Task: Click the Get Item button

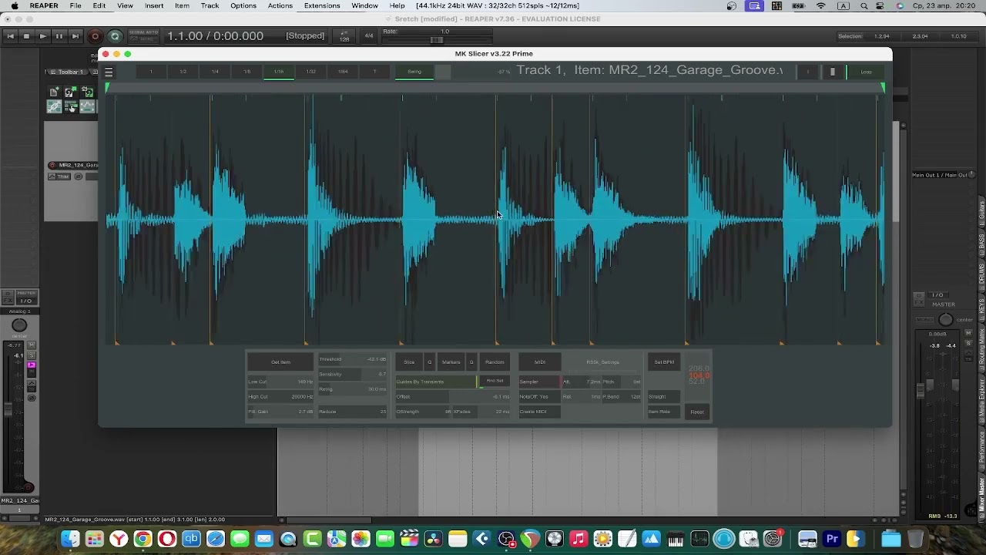Action: (280, 362)
